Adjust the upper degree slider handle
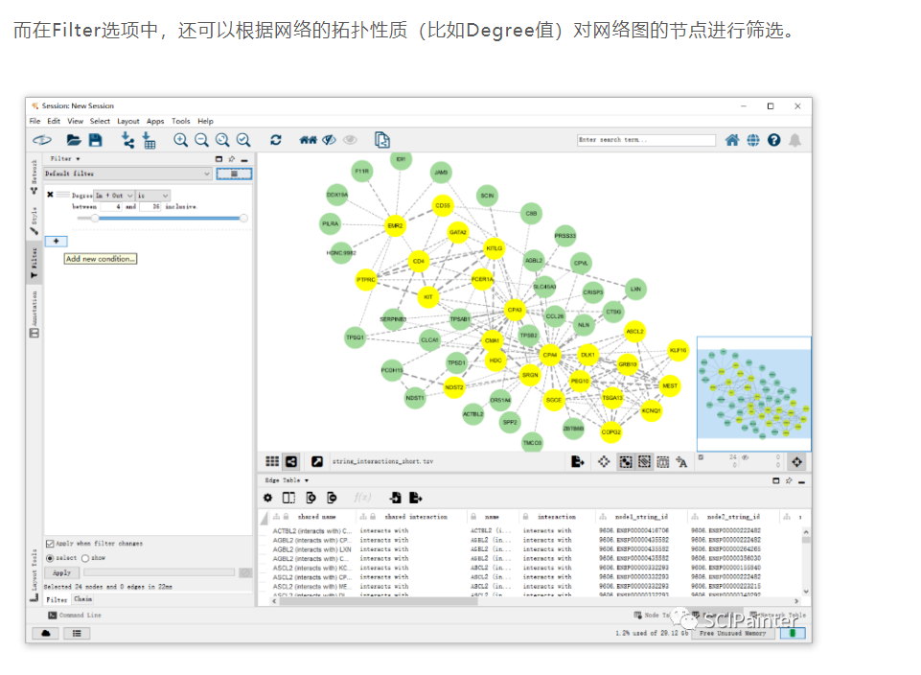Screen dimensions: 921x675 click(x=243, y=218)
